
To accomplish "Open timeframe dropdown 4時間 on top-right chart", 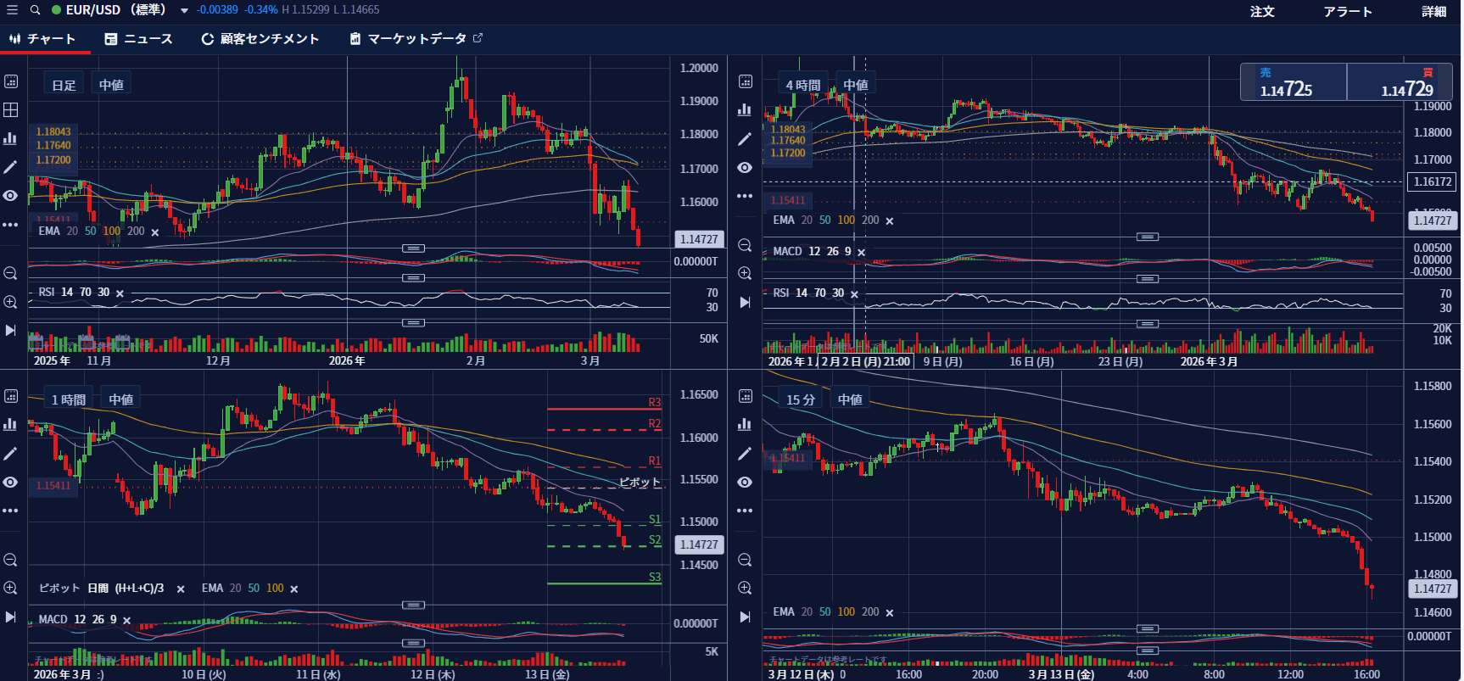I will [x=803, y=85].
